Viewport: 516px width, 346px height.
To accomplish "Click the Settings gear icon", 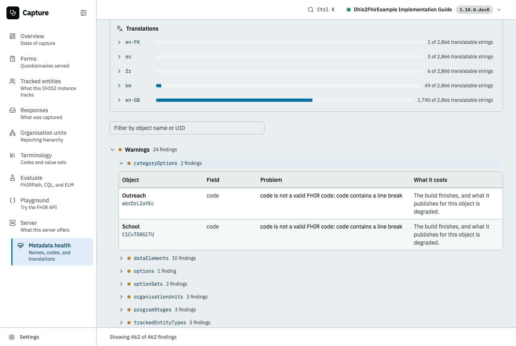I will coord(12,337).
